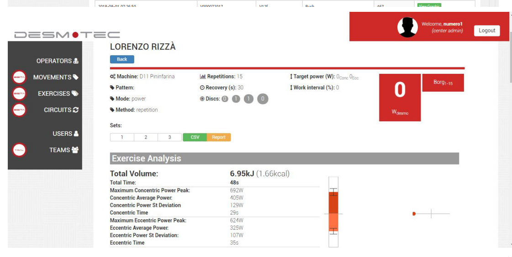The height and width of the screenshot is (257, 512).
Task: Click the BETA badge beside Circuits
Action: (x=19, y=110)
